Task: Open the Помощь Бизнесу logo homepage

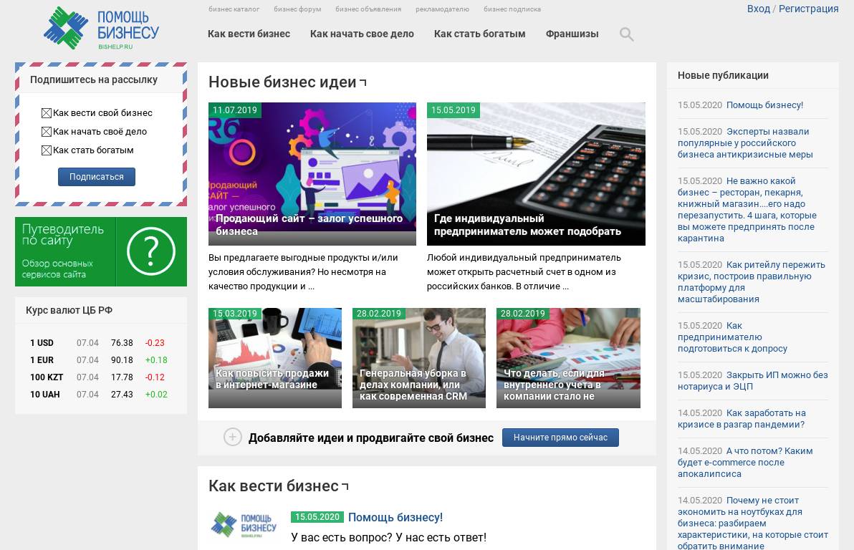Action: 101,29
